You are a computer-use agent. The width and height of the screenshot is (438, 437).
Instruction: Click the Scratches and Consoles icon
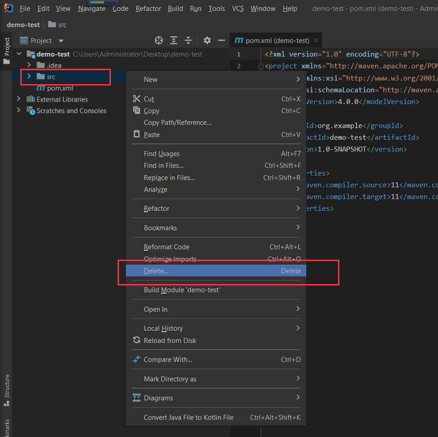point(31,110)
